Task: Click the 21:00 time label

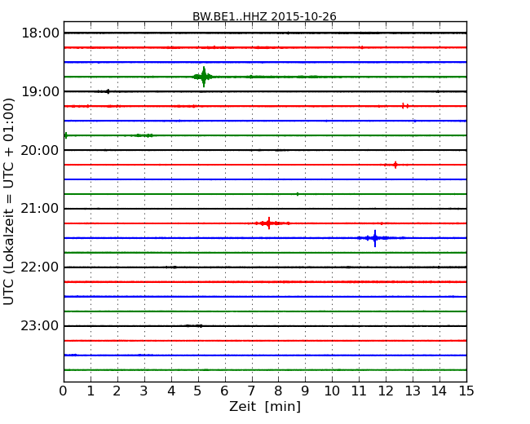Action: [40, 209]
